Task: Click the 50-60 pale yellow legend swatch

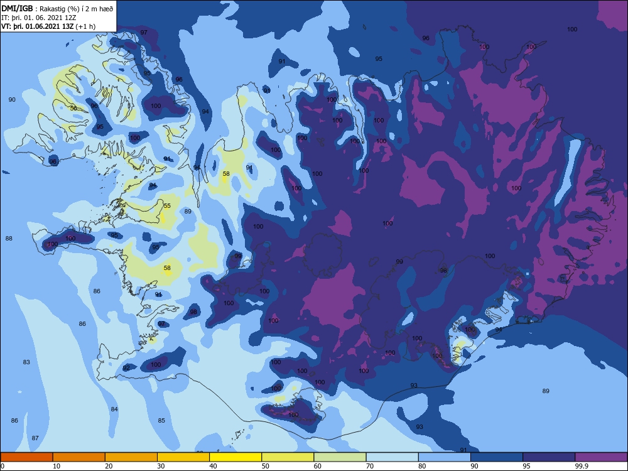Action: point(288,457)
